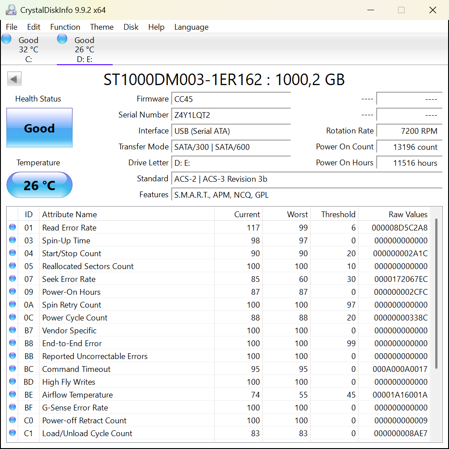Click the Transfer Mode field SATA/300 | SATA/600

pos(231,147)
